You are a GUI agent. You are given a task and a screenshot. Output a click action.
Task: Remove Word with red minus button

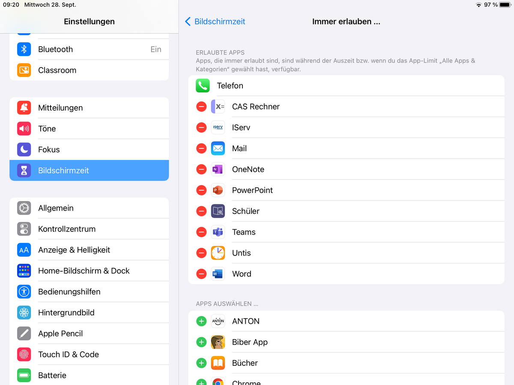pyautogui.click(x=201, y=274)
